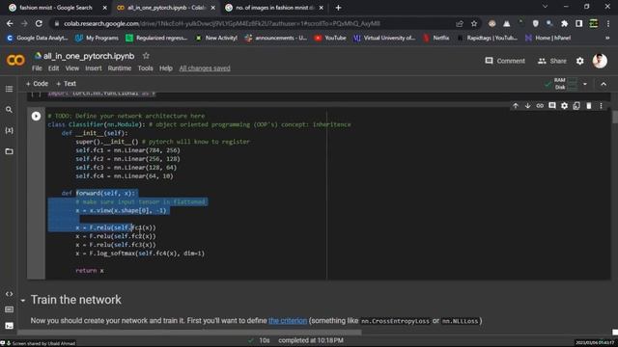The image size is (618, 347).
Task: Star the all_in_one_pytorch notebook
Action: 146,56
